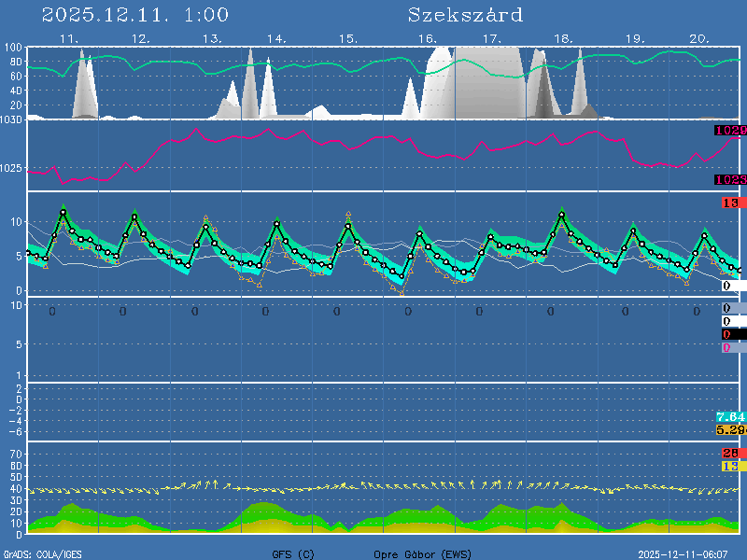Select day 17. on the date axis
Image resolution: width=747 pixels, height=560 pixels.
coord(492,39)
